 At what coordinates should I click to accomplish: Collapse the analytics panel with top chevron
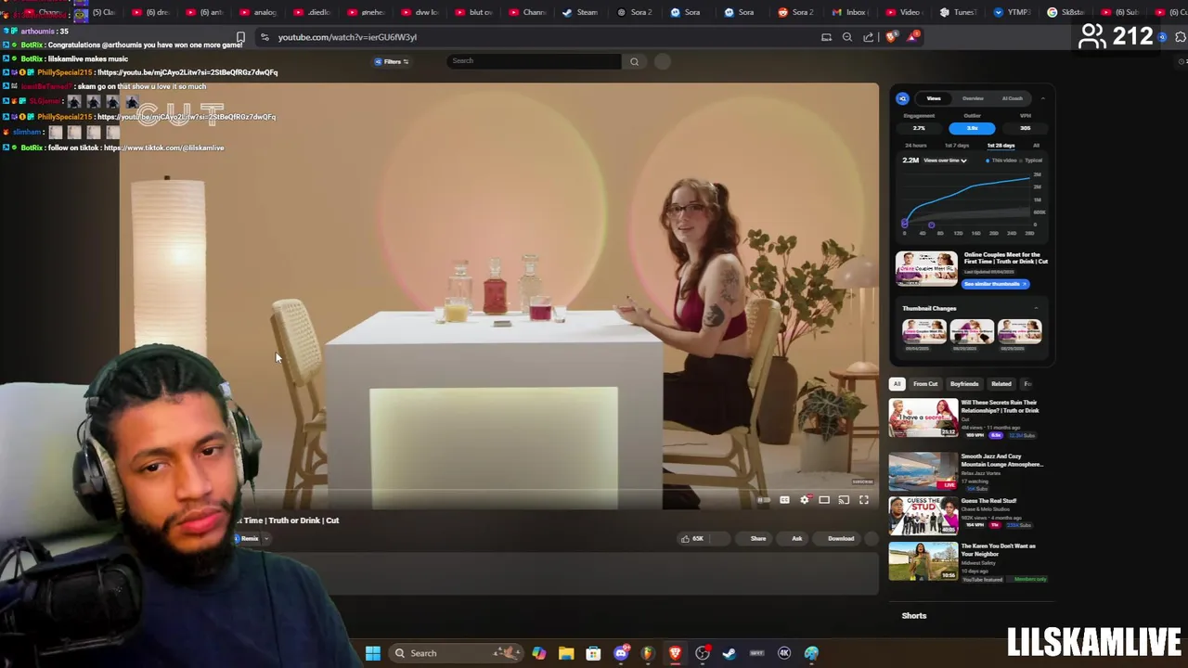(x=1042, y=98)
